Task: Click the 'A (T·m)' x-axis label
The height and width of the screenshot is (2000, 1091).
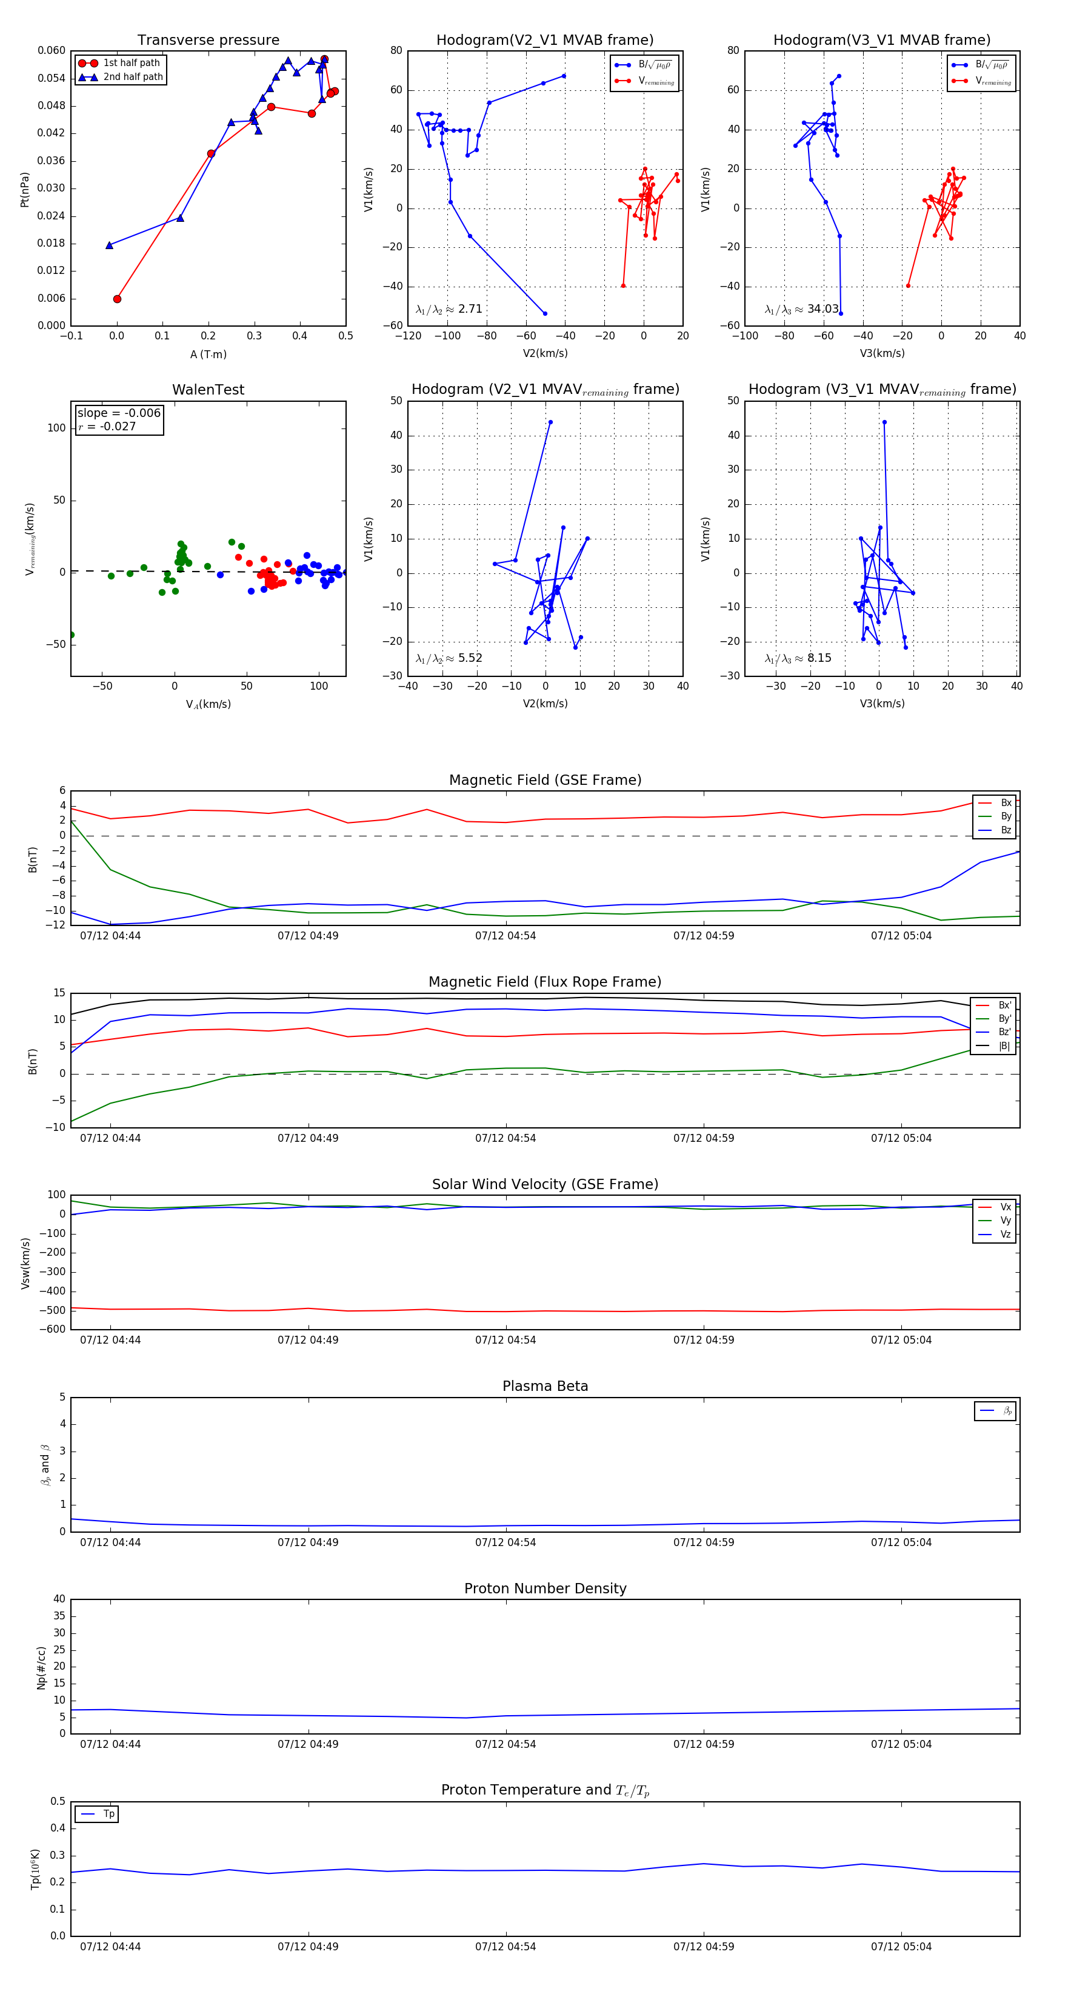Action: (208, 354)
